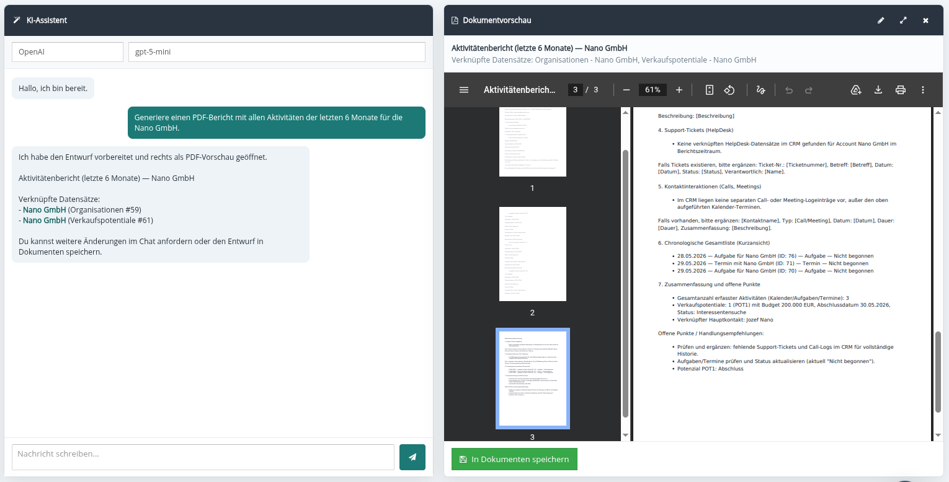Select the page 3 thumbnail

pos(533,378)
